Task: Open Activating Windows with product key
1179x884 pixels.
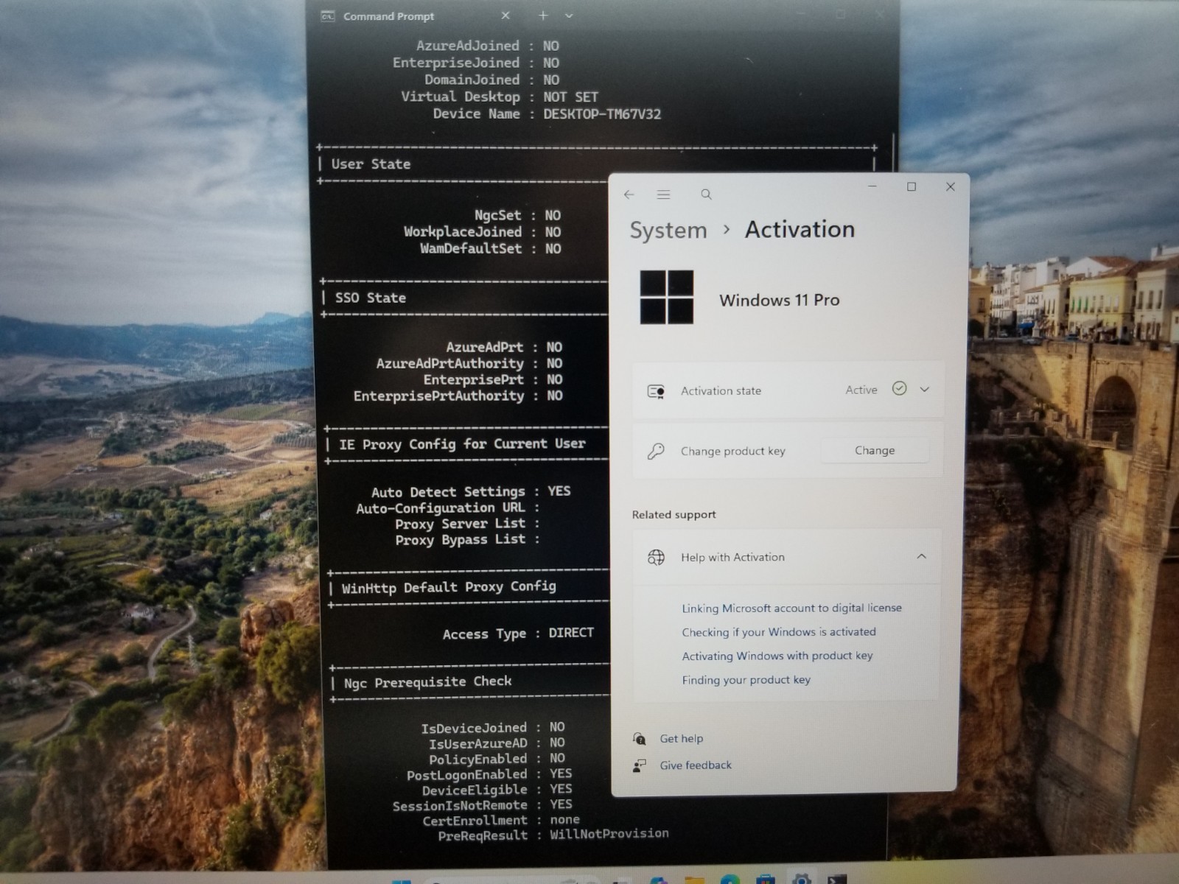Action: [x=777, y=656]
